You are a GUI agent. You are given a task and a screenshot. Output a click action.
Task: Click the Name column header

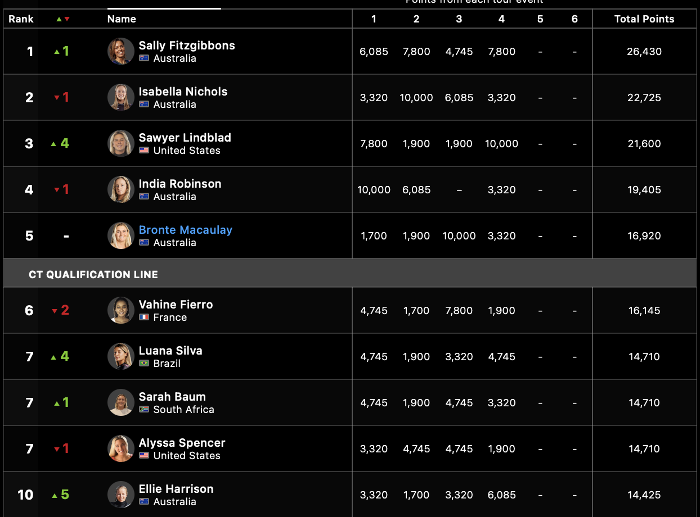[122, 19]
